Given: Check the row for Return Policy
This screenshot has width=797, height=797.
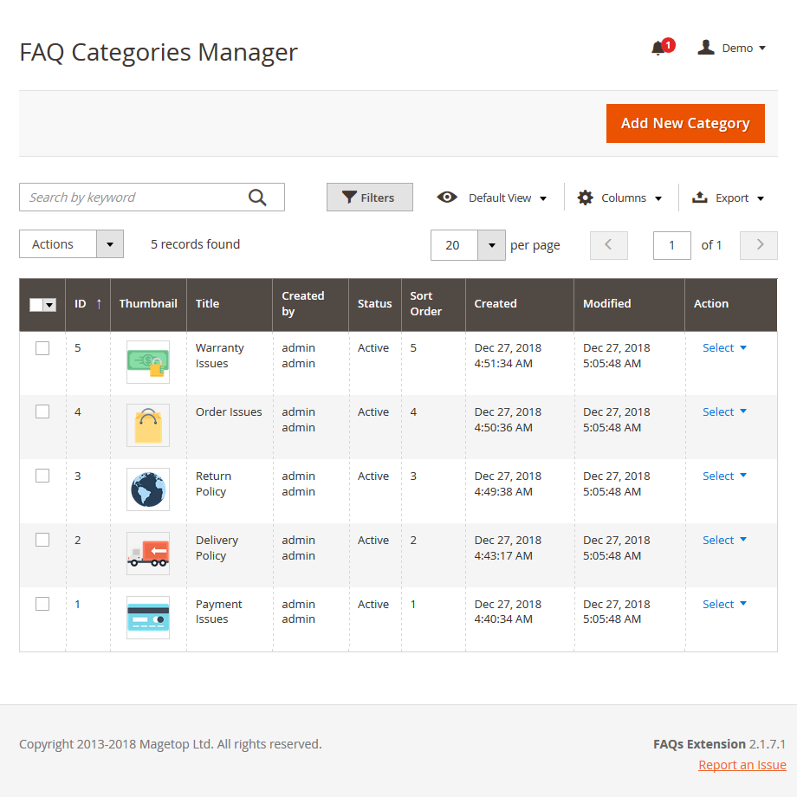Looking at the screenshot, I should [x=42, y=476].
